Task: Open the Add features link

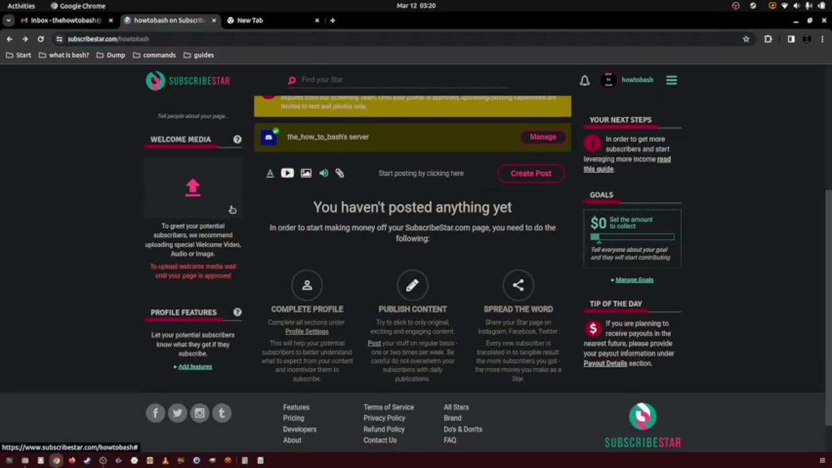Action: 195,367
